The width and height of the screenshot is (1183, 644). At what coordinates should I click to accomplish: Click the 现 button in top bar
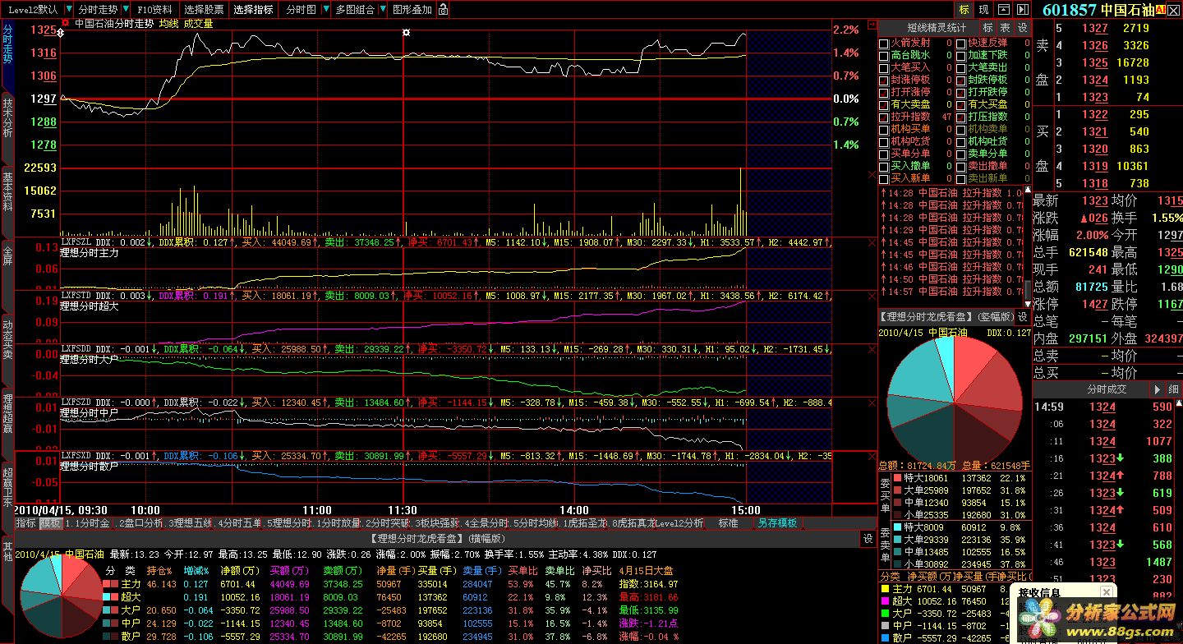[983, 10]
